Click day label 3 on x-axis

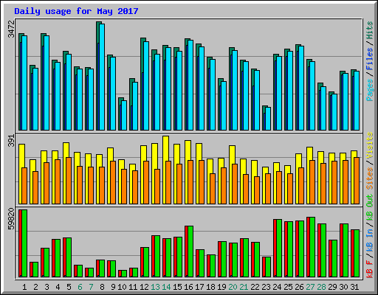pyautogui.click(x=47, y=287)
